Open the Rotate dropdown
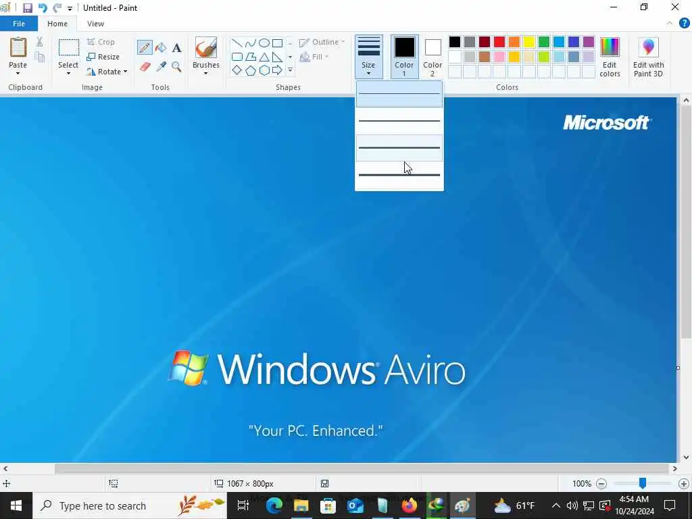Image resolution: width=692 pixels, height=519 pixels. [106, 72]
